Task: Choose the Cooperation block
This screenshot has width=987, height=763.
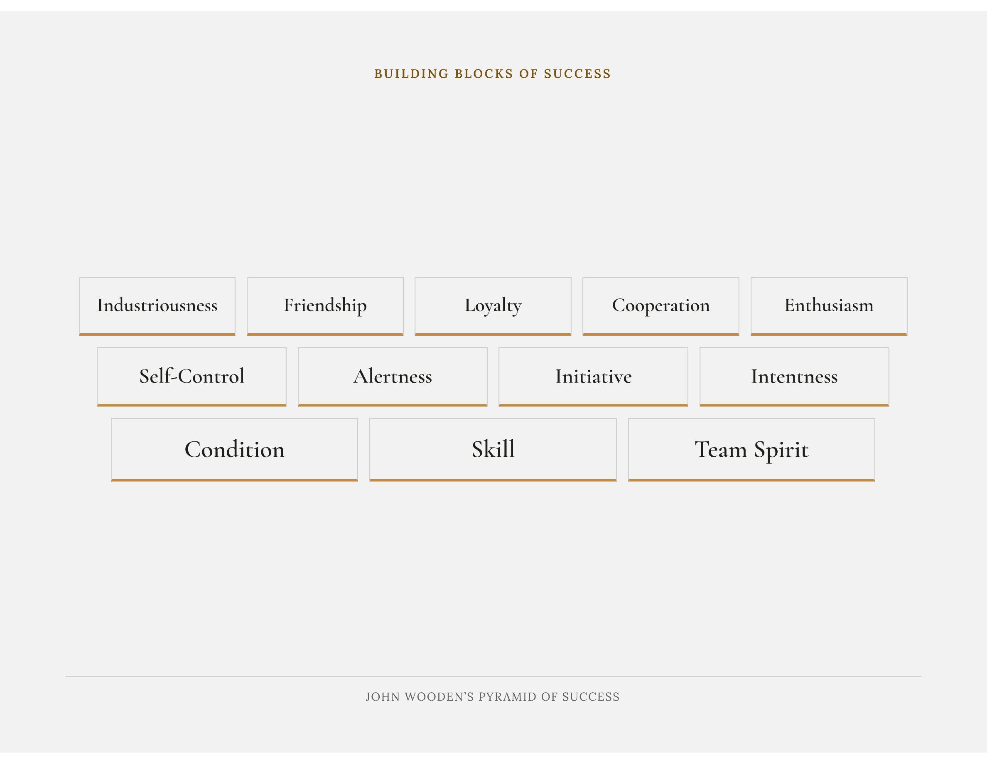Action: 661,306
